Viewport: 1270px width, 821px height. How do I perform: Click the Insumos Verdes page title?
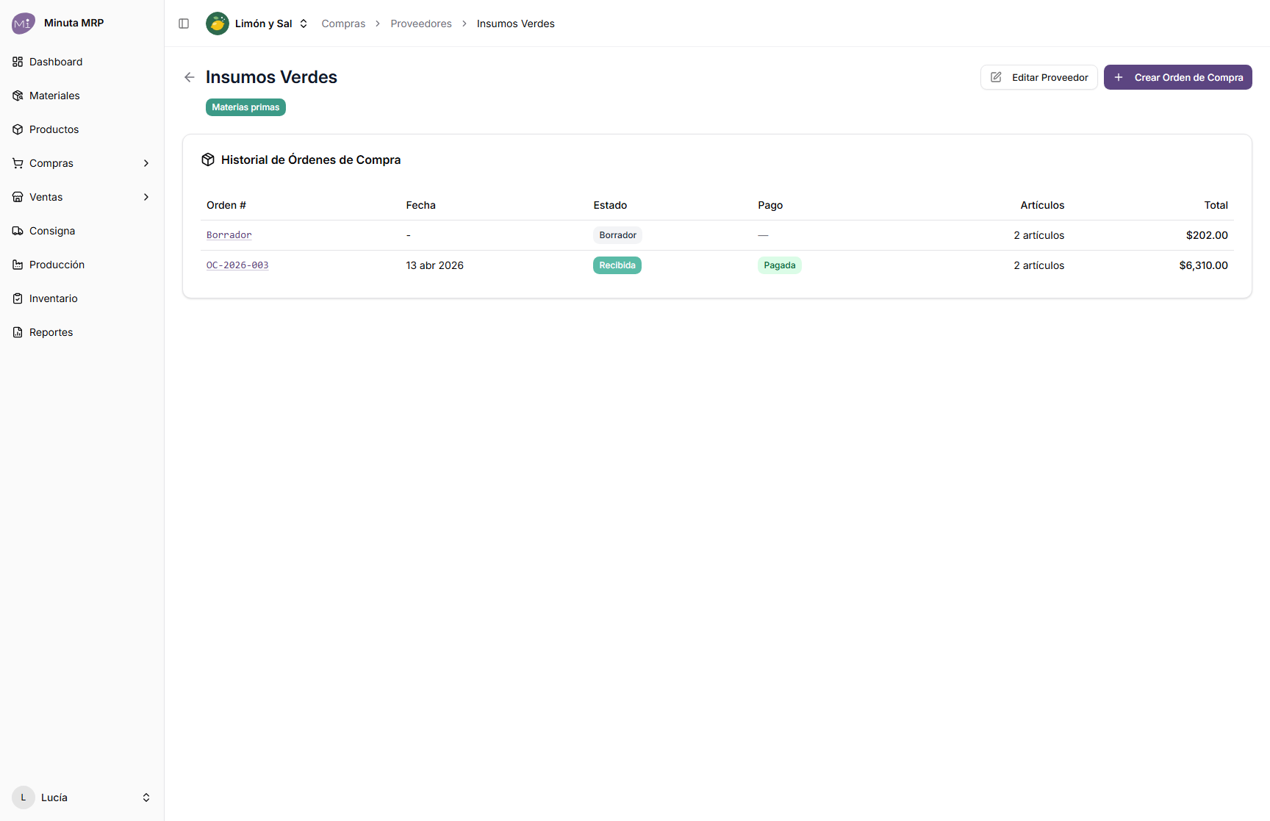point(271,77)
